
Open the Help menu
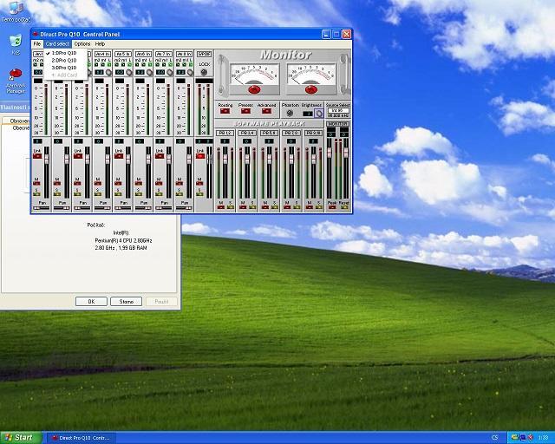100,44
